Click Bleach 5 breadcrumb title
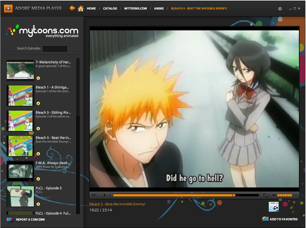The width and height of the screenshot is (306, 228). click(199, 9)
